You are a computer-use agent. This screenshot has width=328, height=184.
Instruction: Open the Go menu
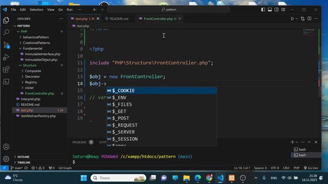click(60, 10)
